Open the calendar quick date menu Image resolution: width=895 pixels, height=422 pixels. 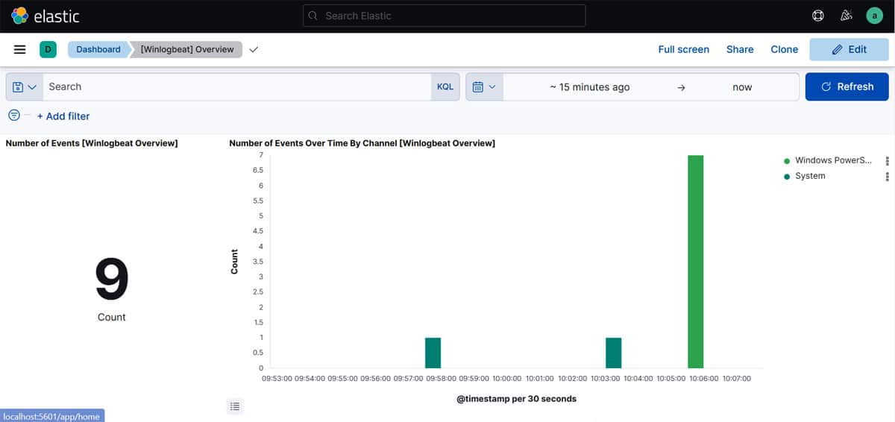point(485,86)
